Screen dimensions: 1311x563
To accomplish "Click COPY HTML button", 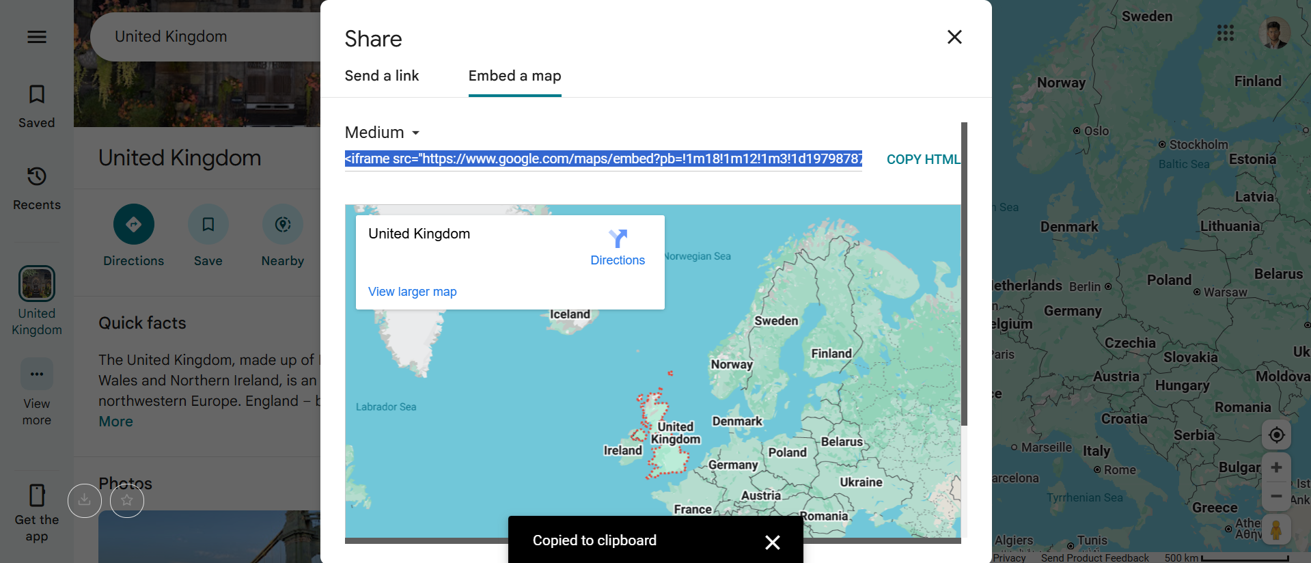I will [923, 159].
